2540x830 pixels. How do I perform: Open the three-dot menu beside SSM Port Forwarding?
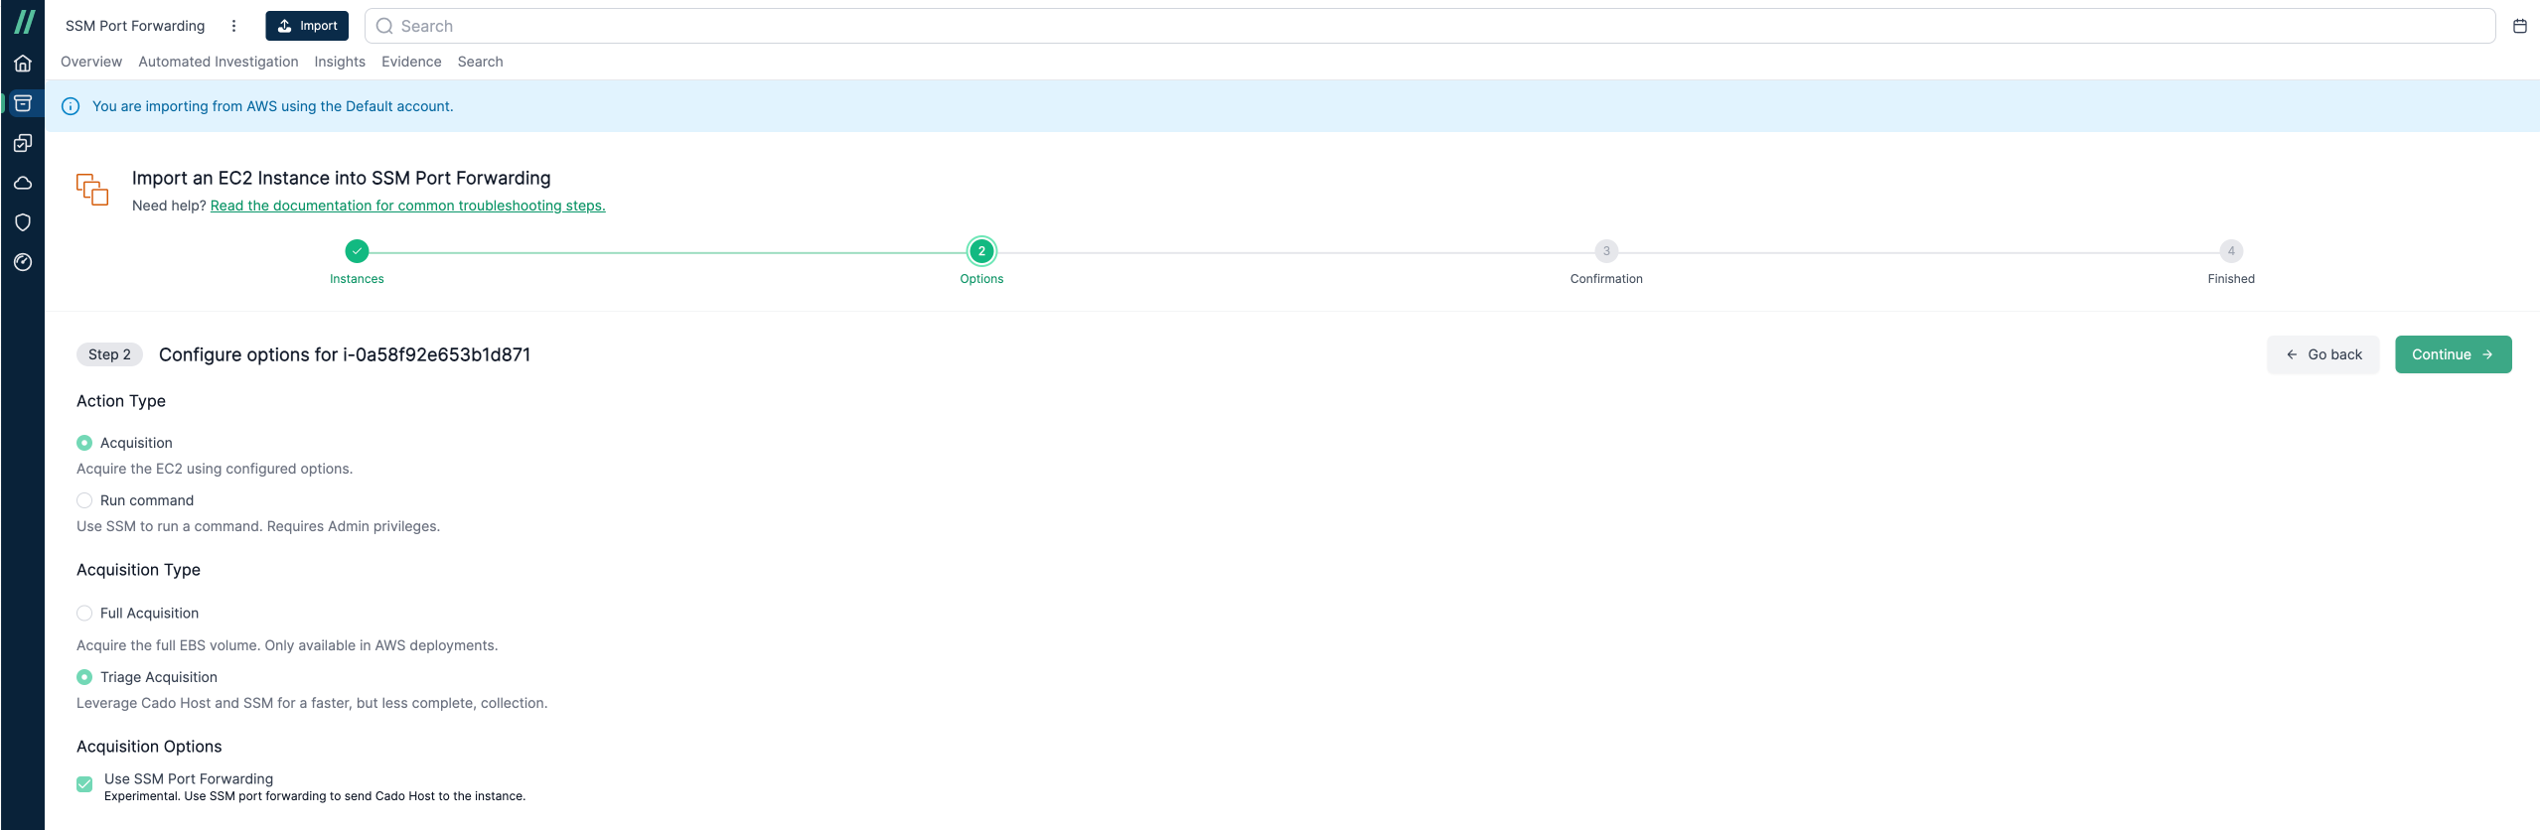pyautogui.click(x=233, y=26)
